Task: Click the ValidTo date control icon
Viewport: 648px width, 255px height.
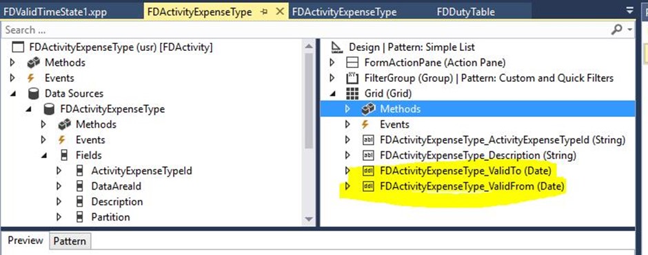Action: (368, 171)
